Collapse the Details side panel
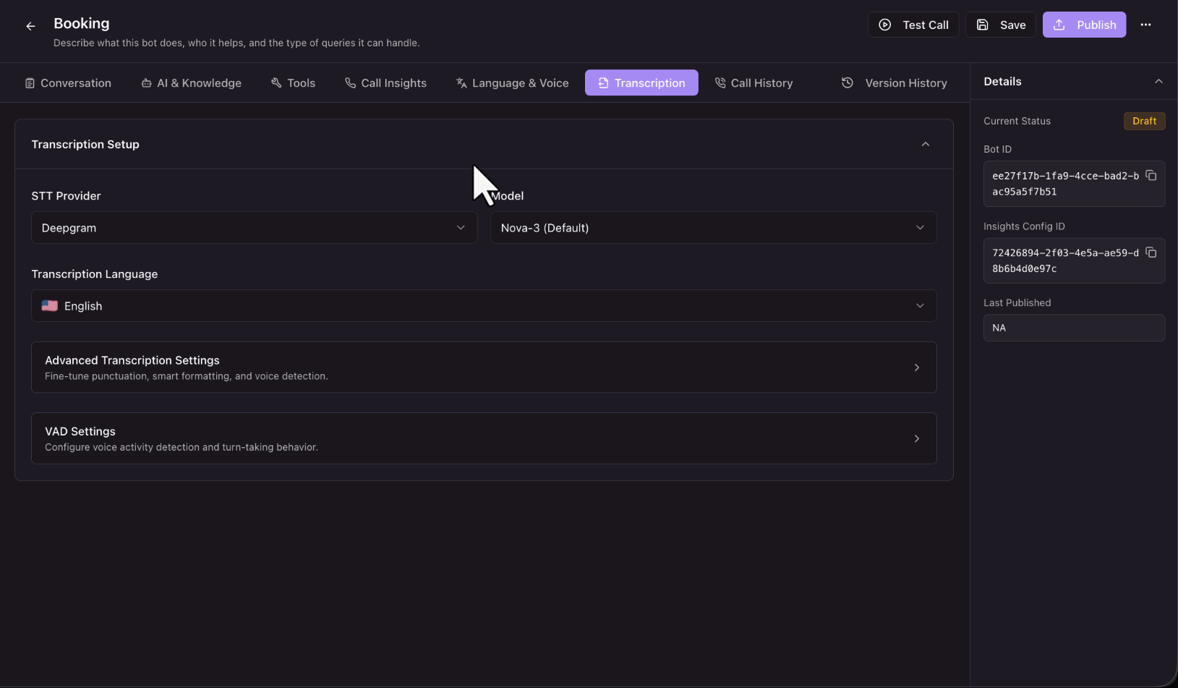The width and height of the screenshot is (1178, 688). coord(1158,81)
